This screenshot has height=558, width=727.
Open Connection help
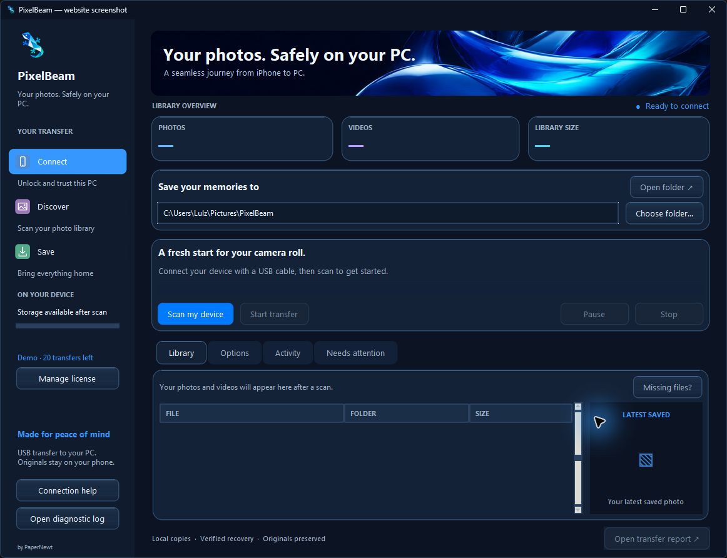click(x=68, y=490)
